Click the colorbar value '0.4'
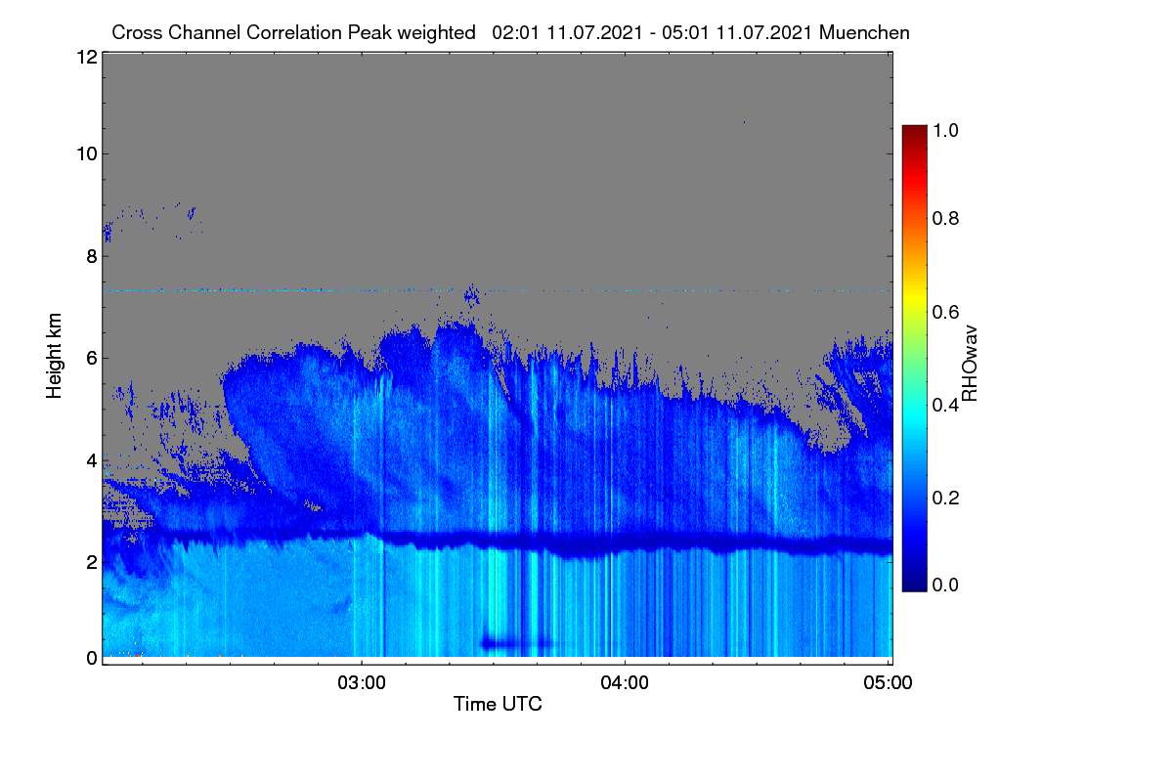 (946, 404)
